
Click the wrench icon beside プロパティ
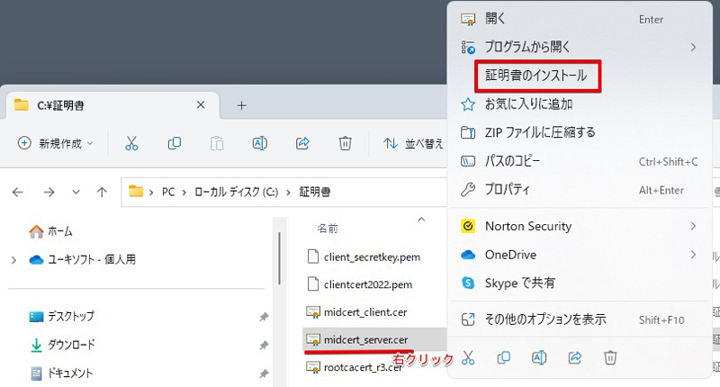pos(468,190)
